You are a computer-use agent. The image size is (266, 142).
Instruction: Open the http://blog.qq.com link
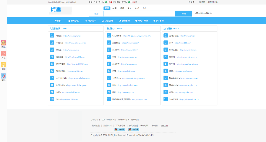pyautogui.click(x=140, y=99)
